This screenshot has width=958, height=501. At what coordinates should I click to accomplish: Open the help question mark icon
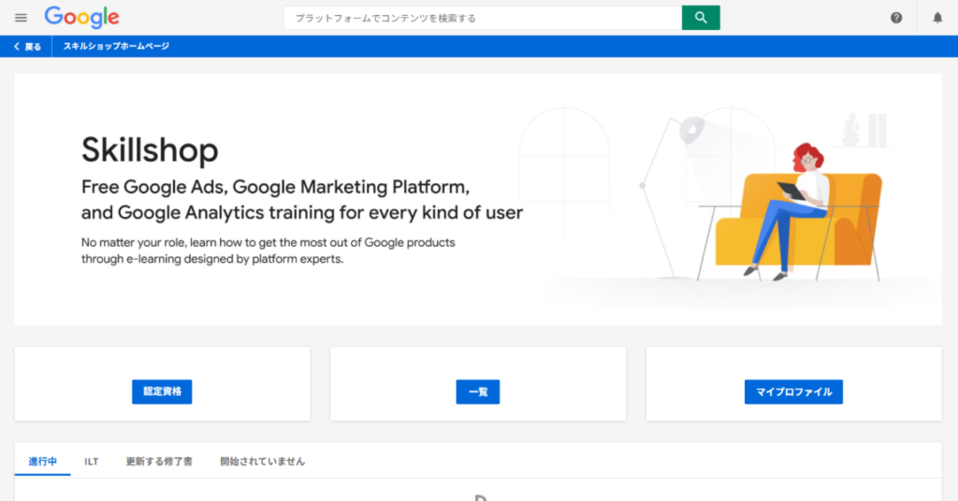(896, 18)
